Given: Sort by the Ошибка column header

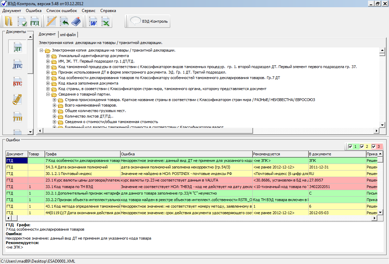Looking at the screenshot, I should pyautogui.click(x=186, y=154).
